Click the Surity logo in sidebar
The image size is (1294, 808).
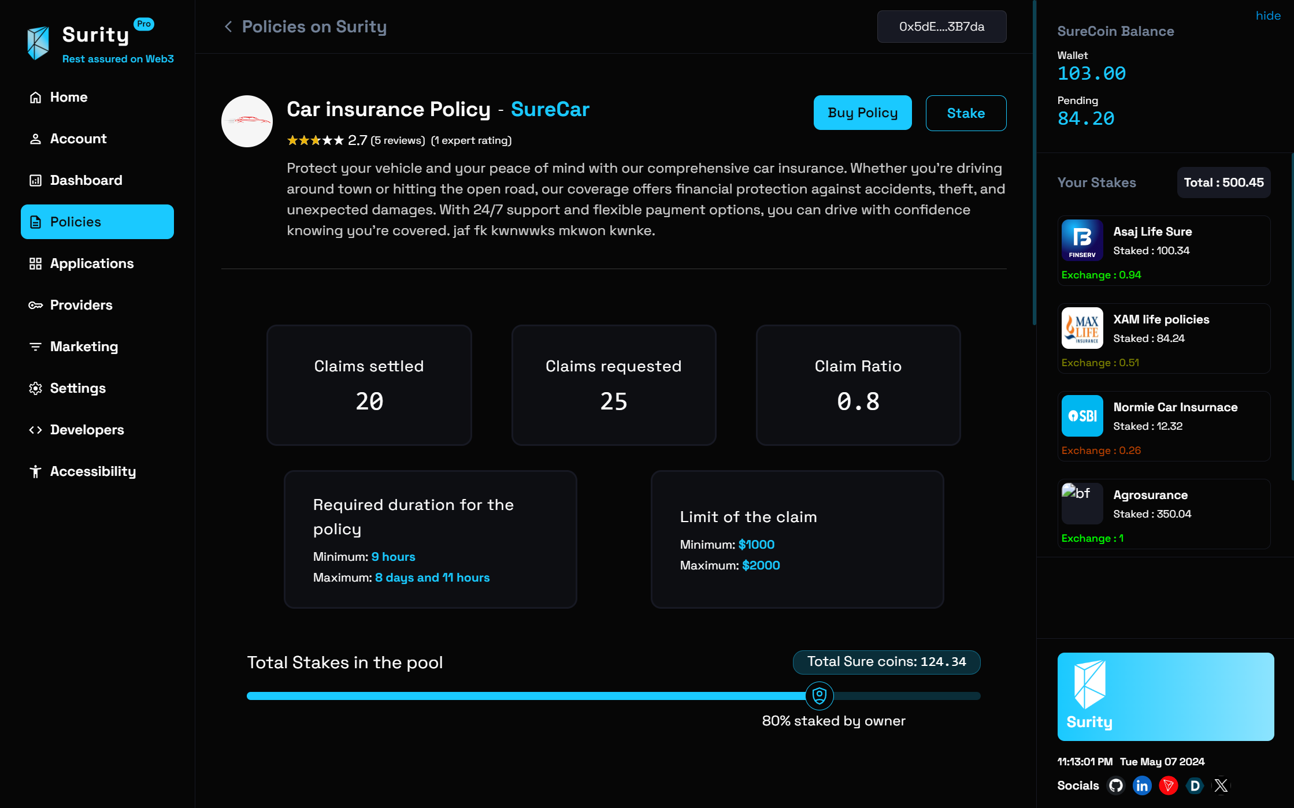coord(38,42)
